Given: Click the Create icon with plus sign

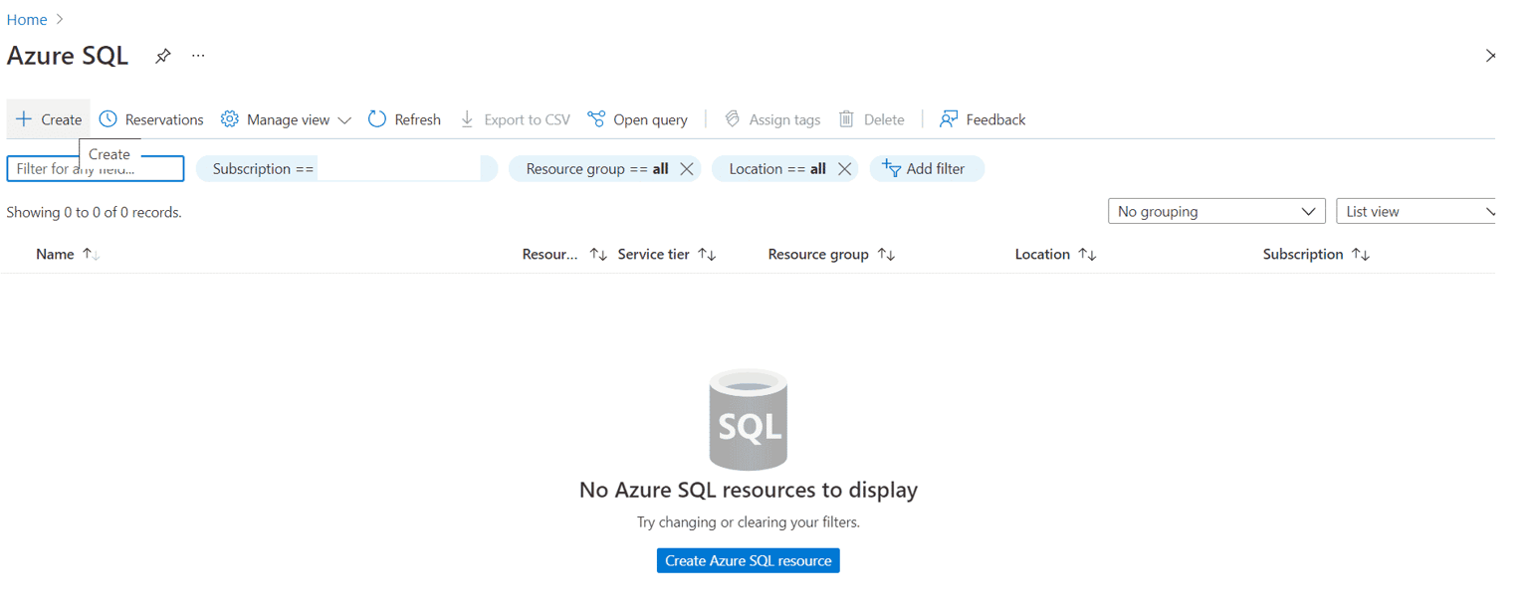Looking at the screenshot, I should (x=22, y=118).
